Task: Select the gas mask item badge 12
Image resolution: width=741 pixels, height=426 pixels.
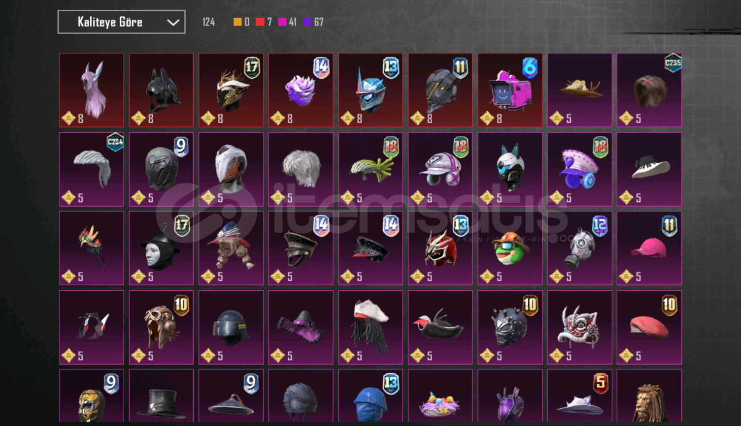Action: [580, 248]
